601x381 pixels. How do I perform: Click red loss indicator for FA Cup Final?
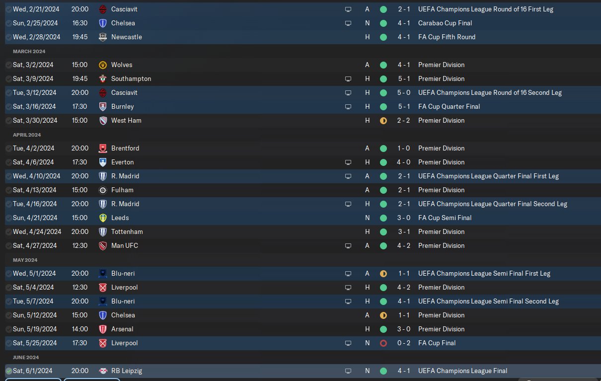coord(383,343)
